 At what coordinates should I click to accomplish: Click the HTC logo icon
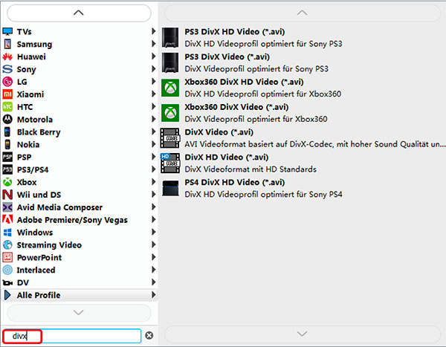point(7,107)
